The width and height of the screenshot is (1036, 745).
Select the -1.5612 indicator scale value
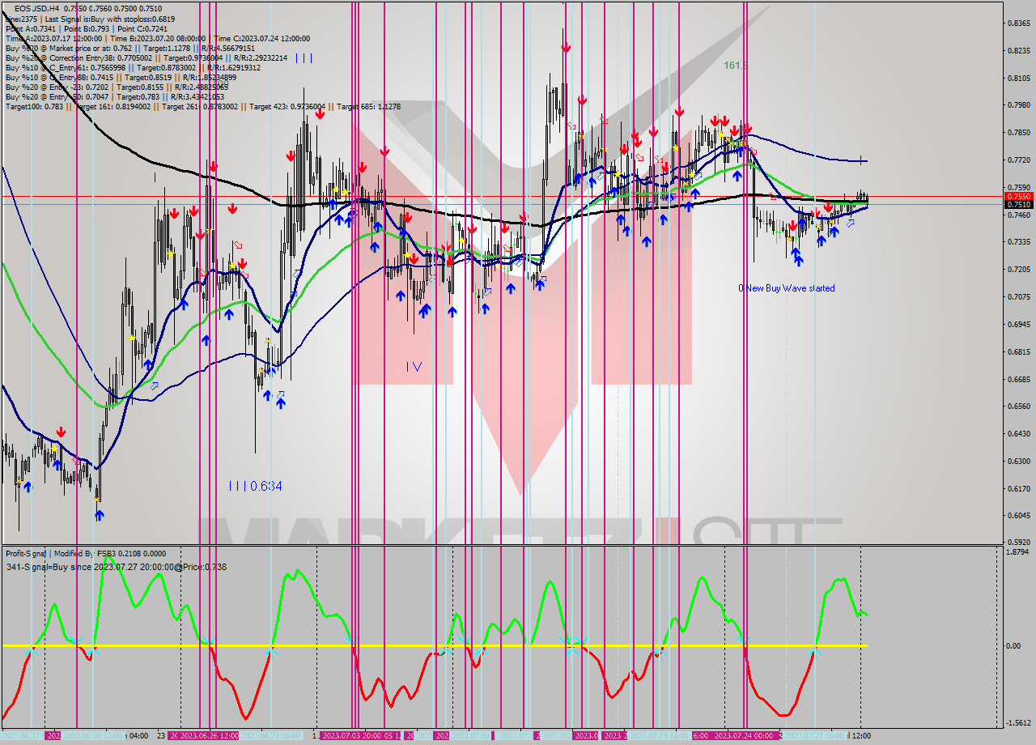click(1018, 723)
